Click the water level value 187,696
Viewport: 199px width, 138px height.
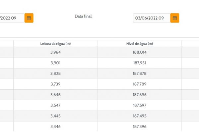coord(139,95)
